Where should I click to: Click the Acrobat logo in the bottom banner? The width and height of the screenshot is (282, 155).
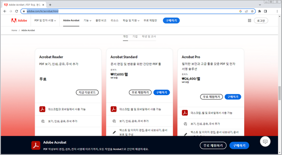[x=36, y=145]
